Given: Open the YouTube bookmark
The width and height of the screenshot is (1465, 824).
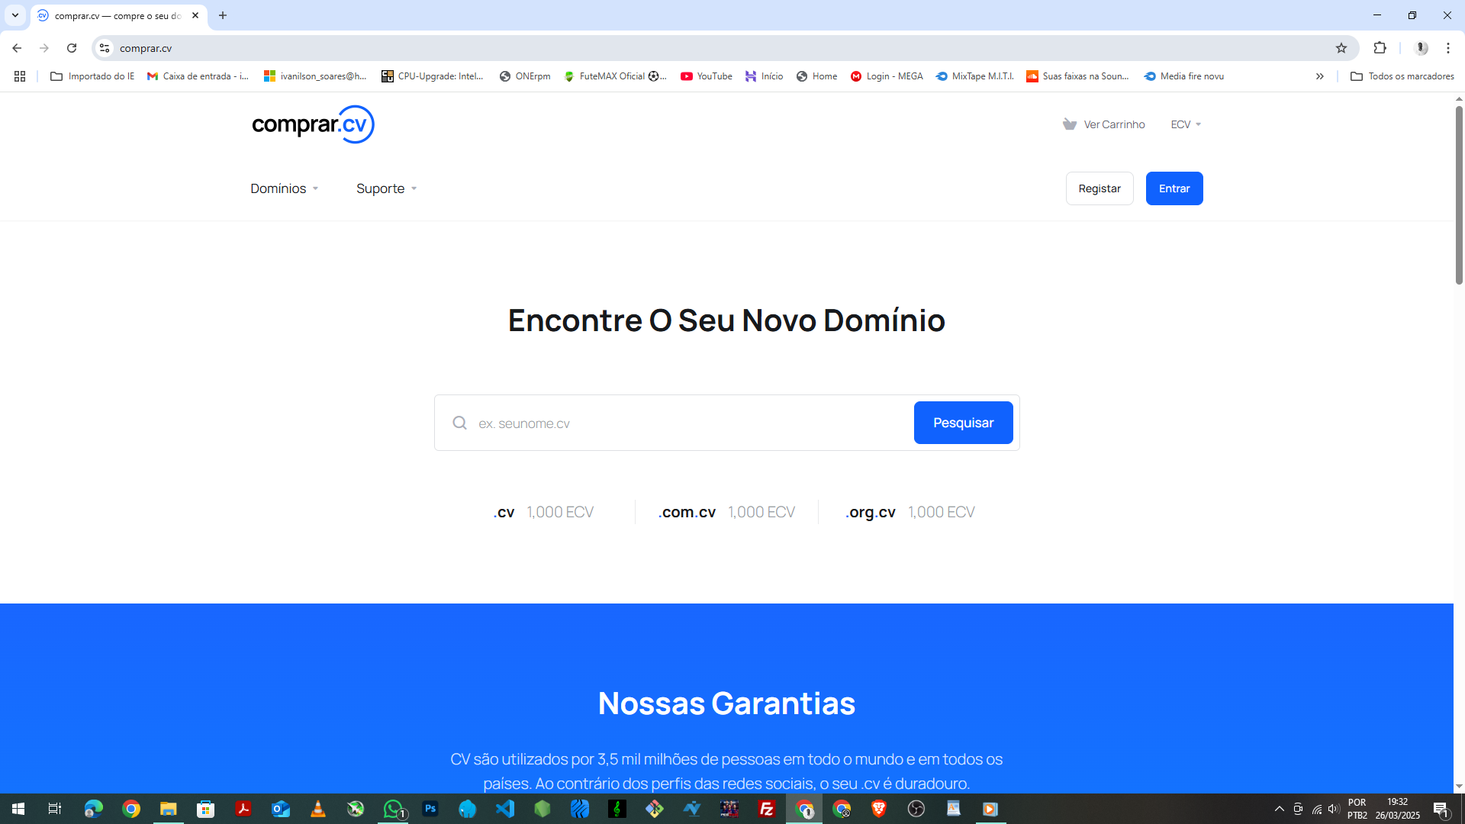Looking at the screenshot, I should (x=707, y=76).
